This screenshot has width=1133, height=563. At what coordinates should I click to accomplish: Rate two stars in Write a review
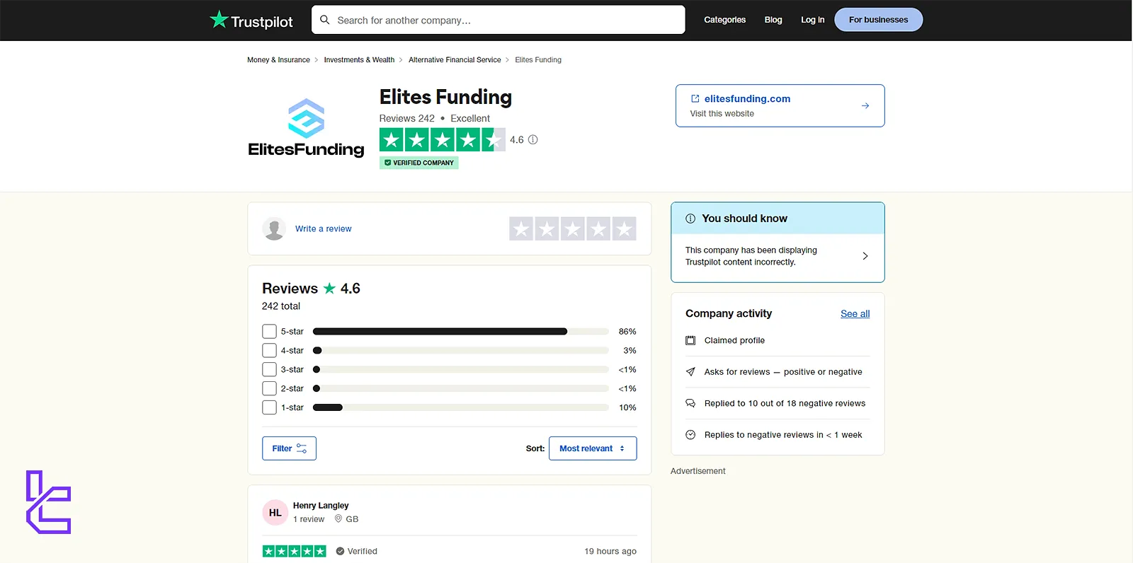point(547,228)
